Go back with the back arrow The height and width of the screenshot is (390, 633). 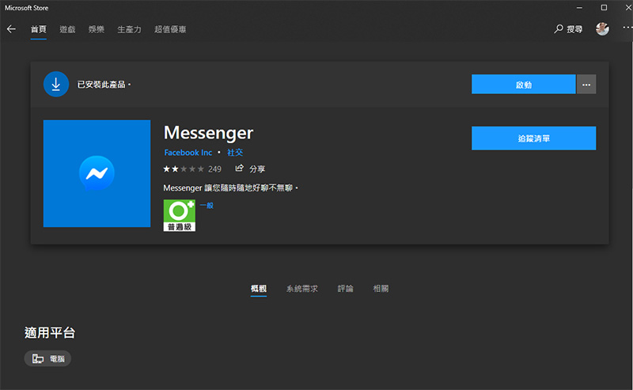tap(11, 29)
